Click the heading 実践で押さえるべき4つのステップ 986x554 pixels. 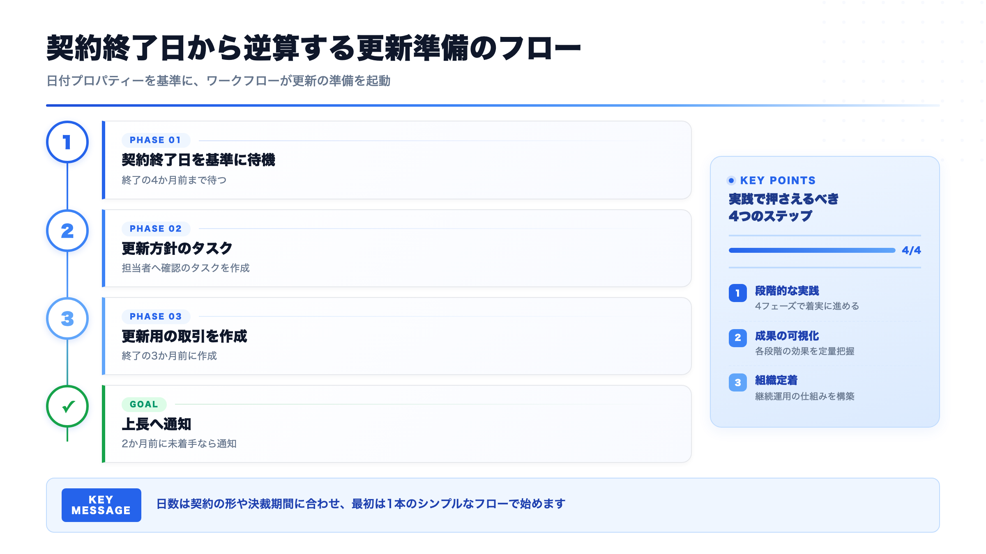click(783, 207)
